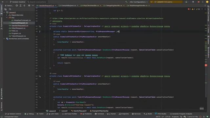Click gutter override icon for Example1HttpHandler class
The width and height of the screenshot is (210, 118).
click(x=40, y=27)
